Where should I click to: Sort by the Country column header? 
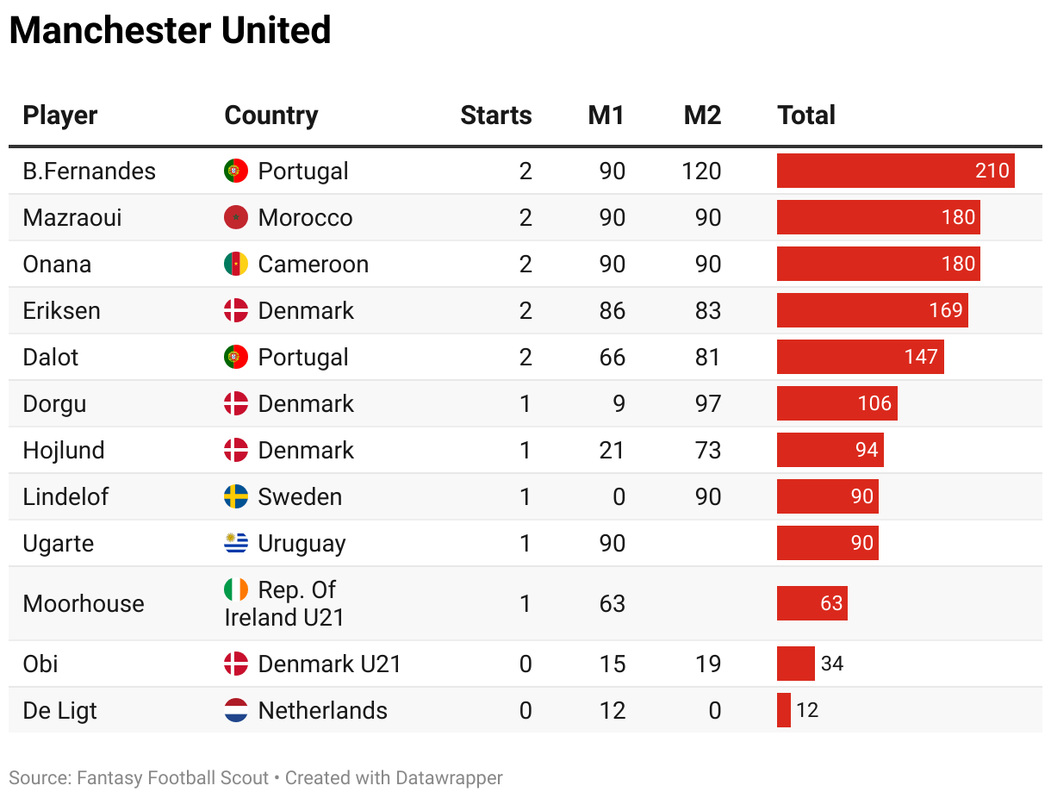pyautogui.click(x=271, y=115)
